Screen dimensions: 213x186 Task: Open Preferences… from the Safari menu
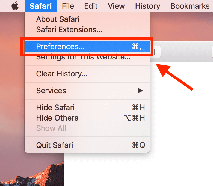[87, 46]
